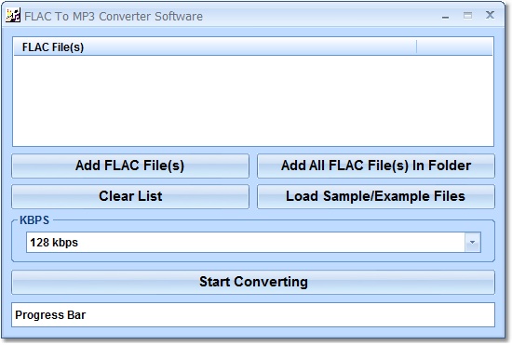
Task: Click inside the FLAC file list area
Action: (253, 100)
